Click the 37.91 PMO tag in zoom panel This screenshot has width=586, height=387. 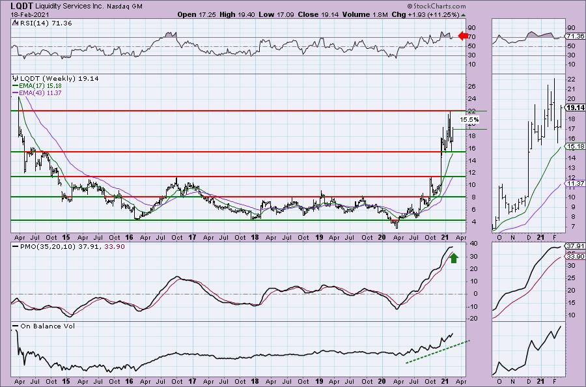[575, 246]
